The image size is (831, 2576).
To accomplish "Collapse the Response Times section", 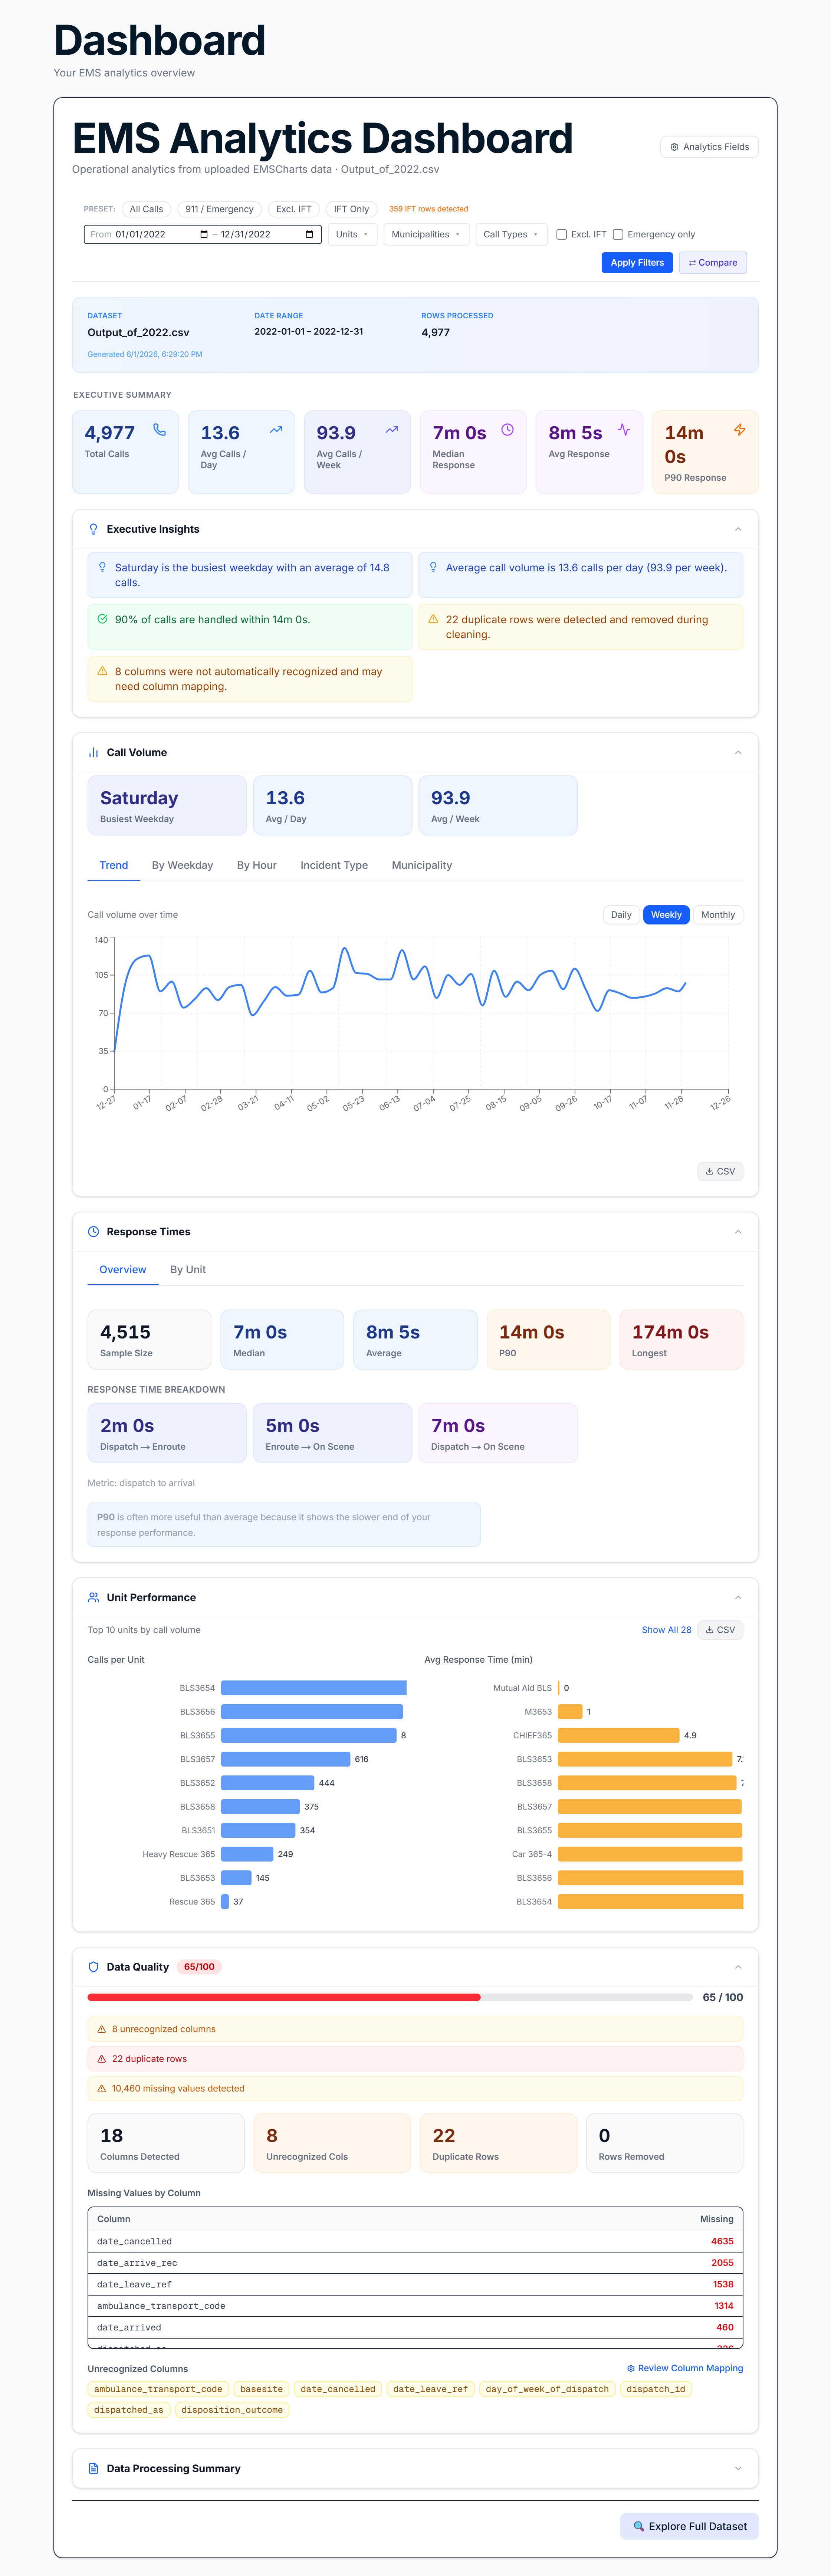I will pos(738,1232).
